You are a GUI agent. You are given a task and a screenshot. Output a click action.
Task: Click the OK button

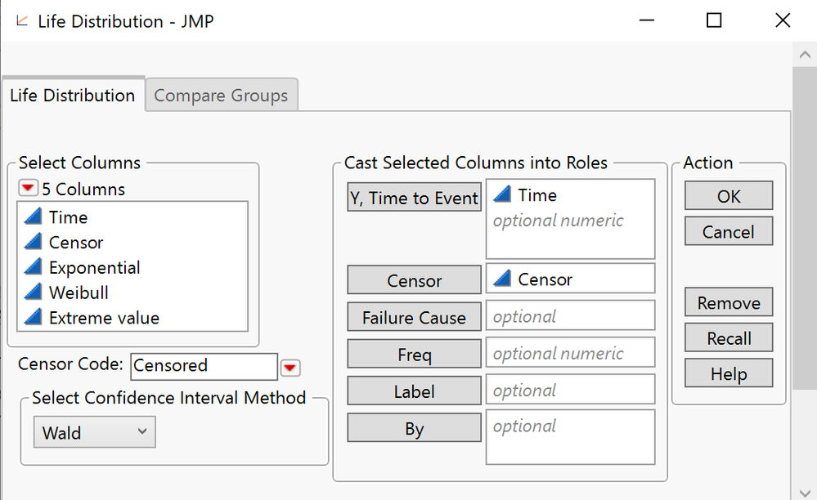727,195
